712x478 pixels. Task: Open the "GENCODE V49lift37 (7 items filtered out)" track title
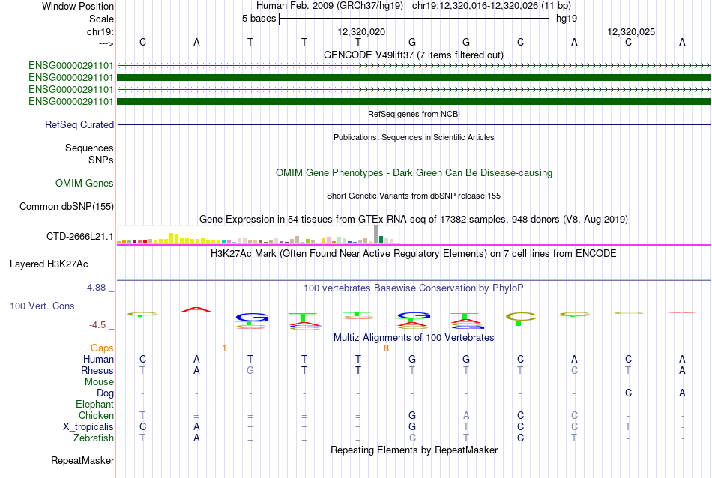point(413,55)
